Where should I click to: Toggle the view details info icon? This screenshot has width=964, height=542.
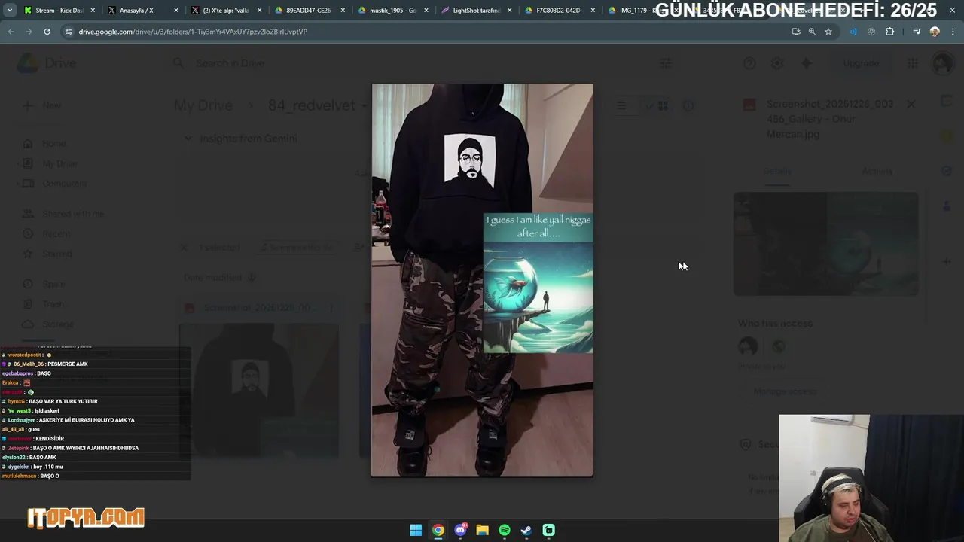tap(688, 106)
